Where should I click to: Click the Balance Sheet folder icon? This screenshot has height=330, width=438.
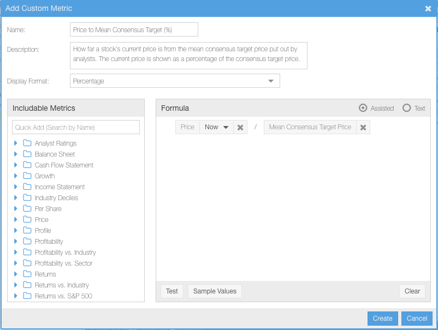tap(27, 154)
